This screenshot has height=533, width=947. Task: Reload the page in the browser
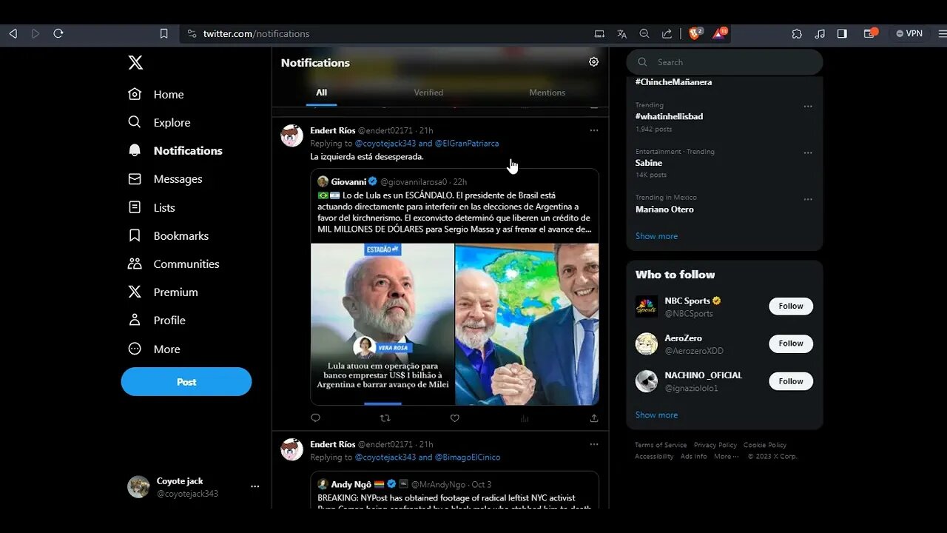tap(58, 33)
